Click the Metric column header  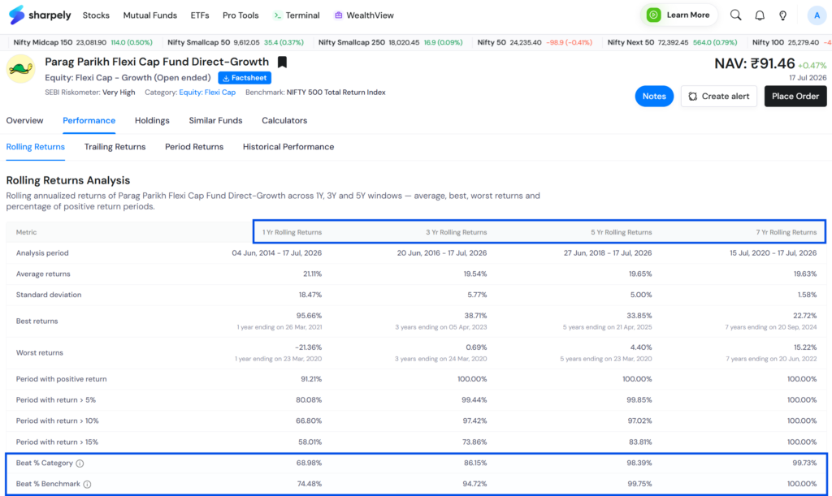pyautogui.click(x=27, y=232)
